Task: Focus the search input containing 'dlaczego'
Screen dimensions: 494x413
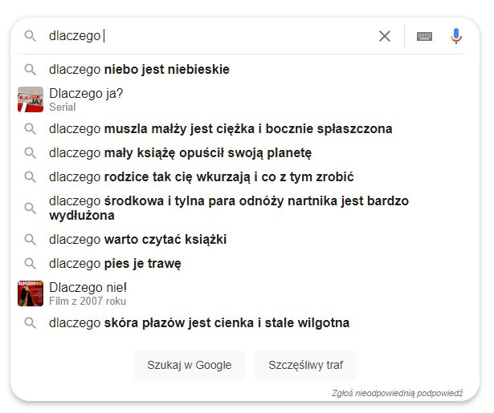Action: click(210, 36)
